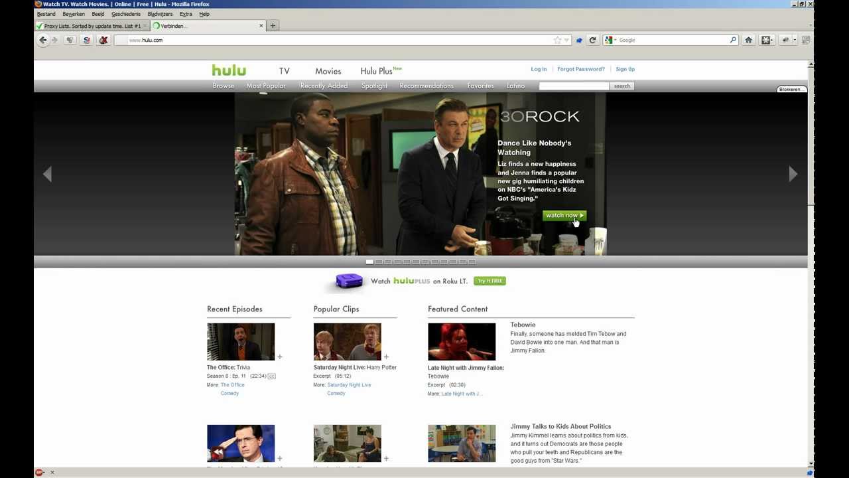Click the red addon icon in the status bar
The height and width of the screenshot is (478, 849).
pyautogui.click(x=39, y=473)
